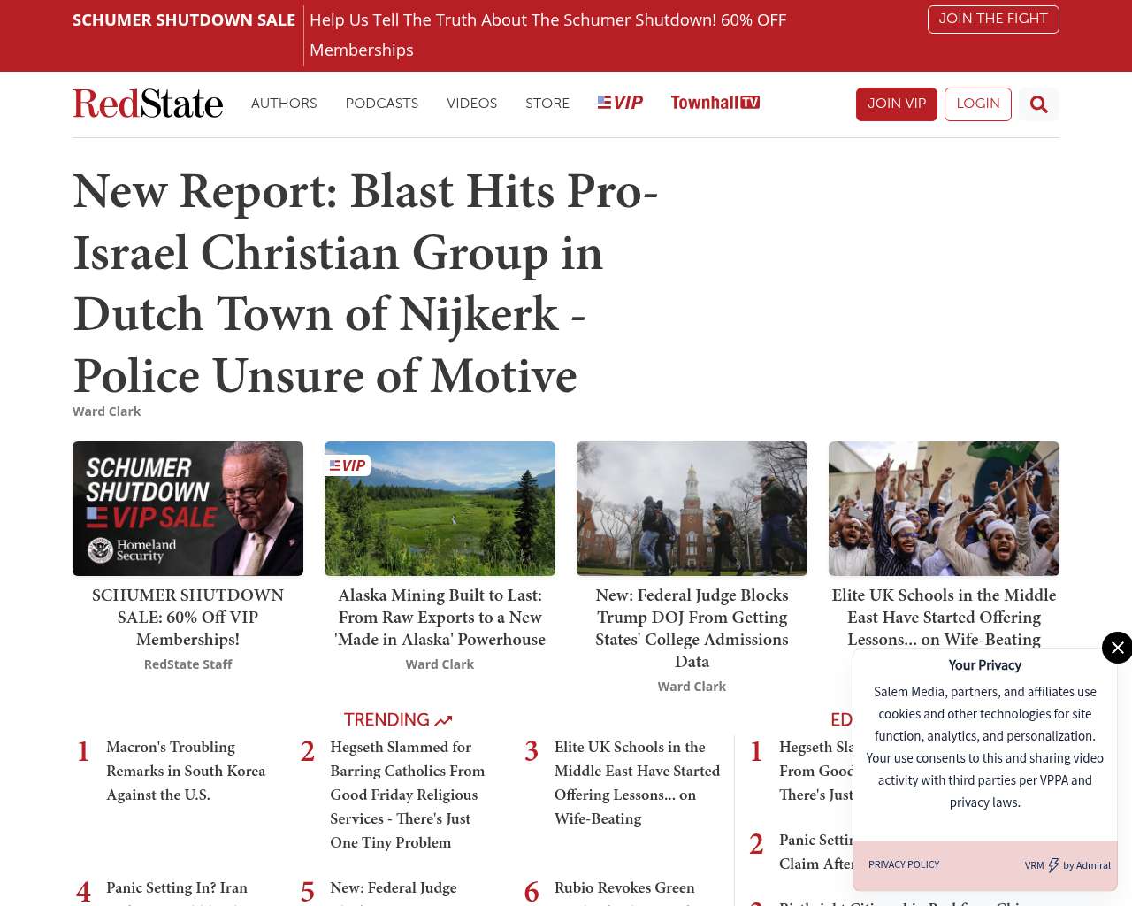
Task: Go to the Videos section
Action: coord(471,104)
